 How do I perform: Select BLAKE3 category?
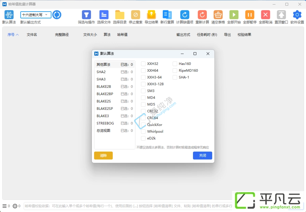coord(115,116)
